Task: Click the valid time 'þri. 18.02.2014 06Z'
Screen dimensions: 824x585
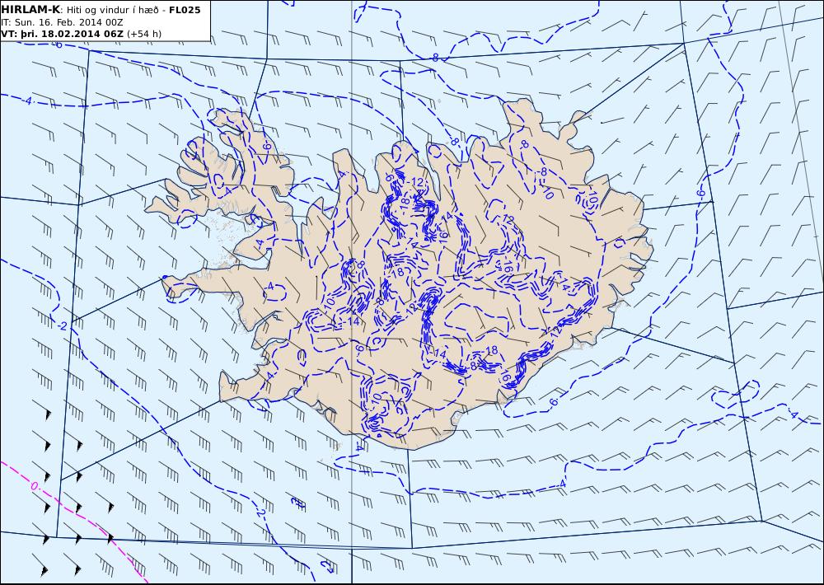Action: coord(71,34)
